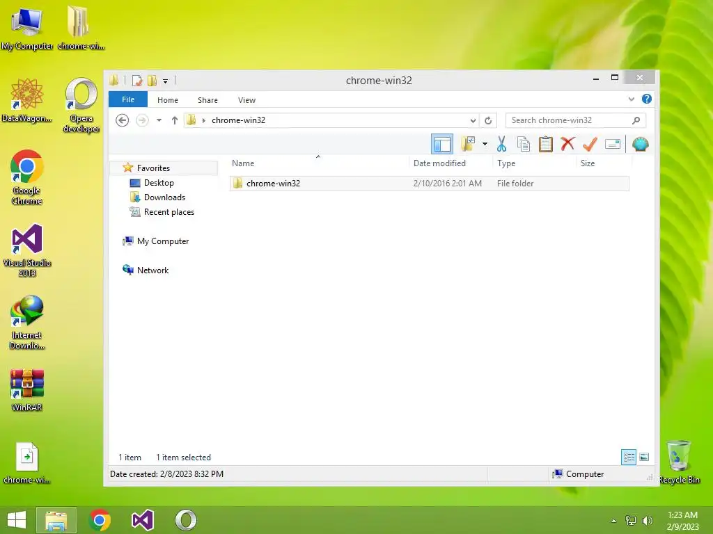
Task: Open Opera developer desktop shortcut
Action: 81,106
